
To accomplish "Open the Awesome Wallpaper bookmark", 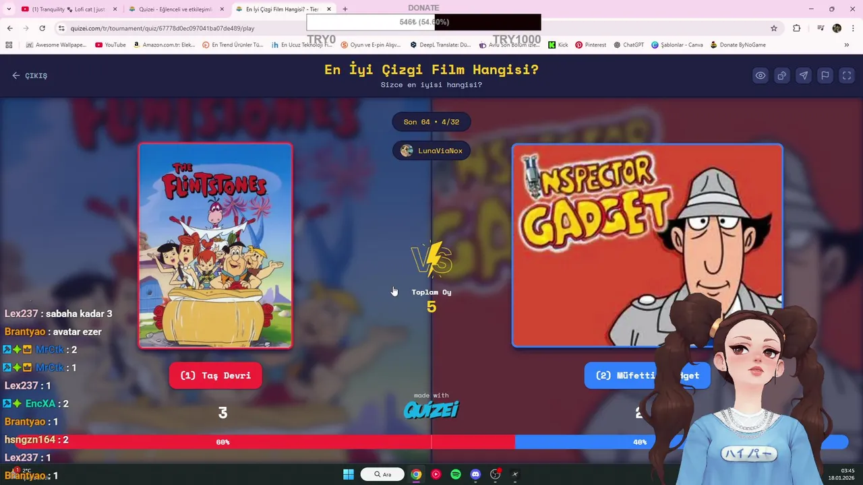I will click(x=56, y=45).
